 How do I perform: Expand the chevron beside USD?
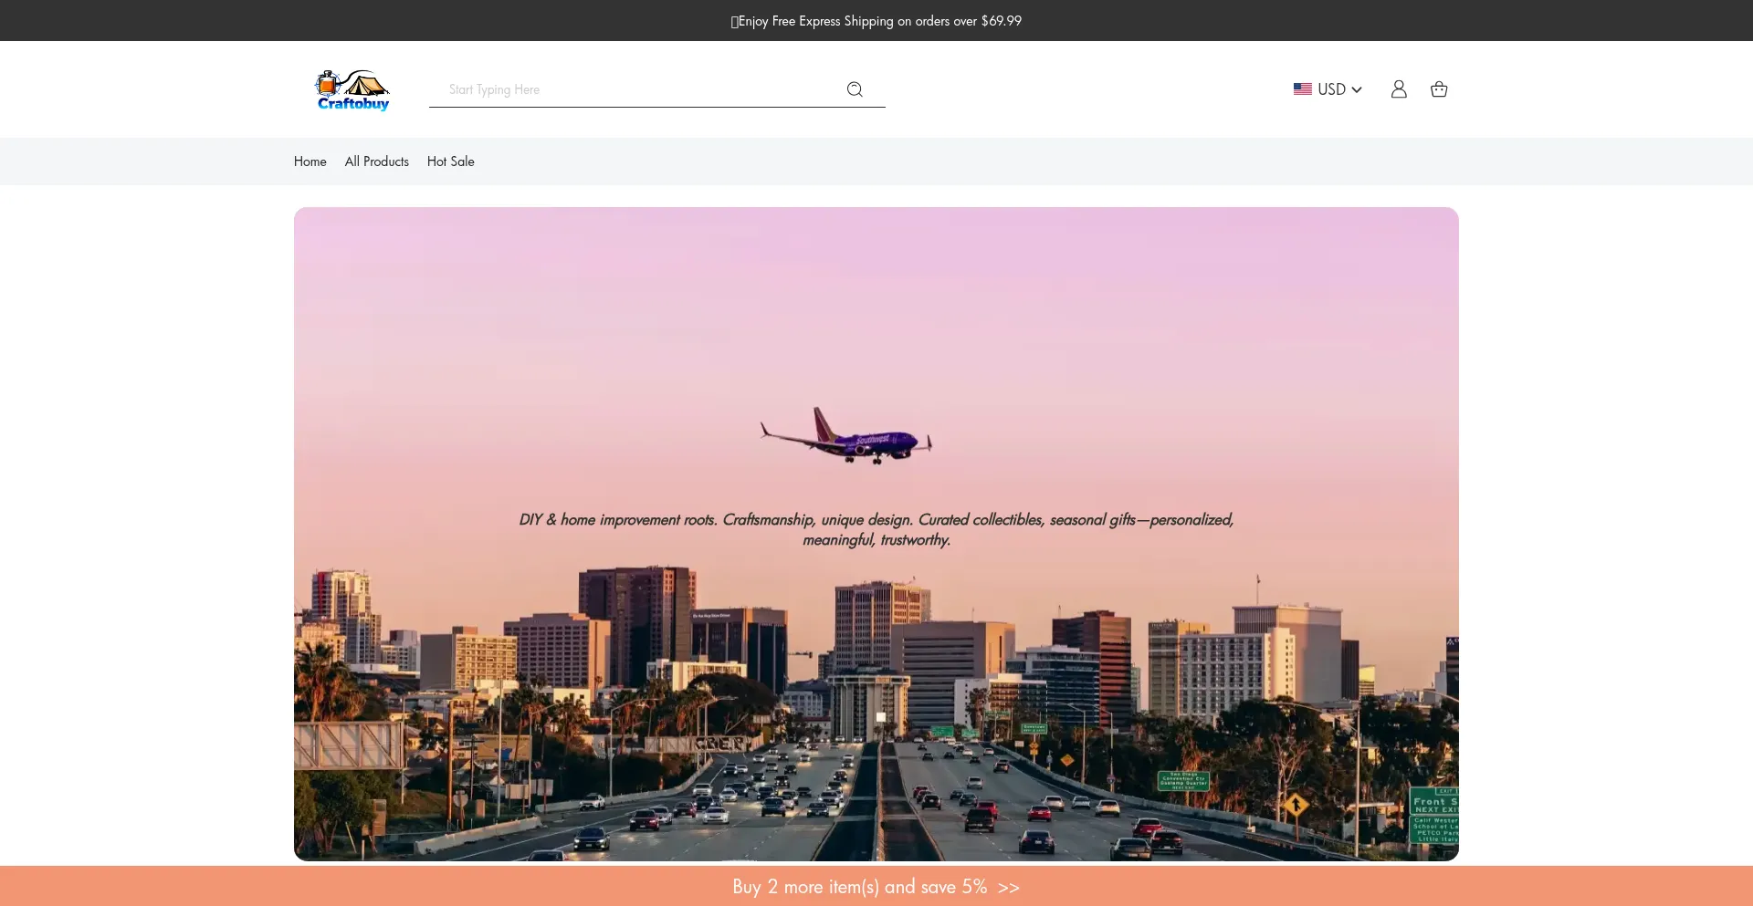[x=1357, y=89]
